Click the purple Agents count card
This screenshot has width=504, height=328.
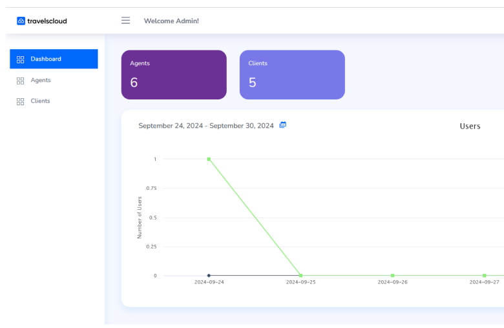point(174,75)
